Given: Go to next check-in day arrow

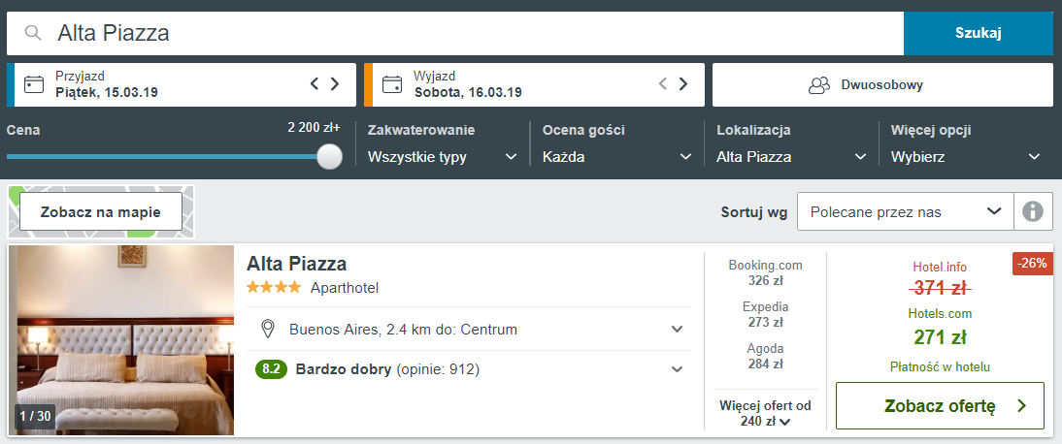Looking at the screenshot, I should tap(335, 84).
